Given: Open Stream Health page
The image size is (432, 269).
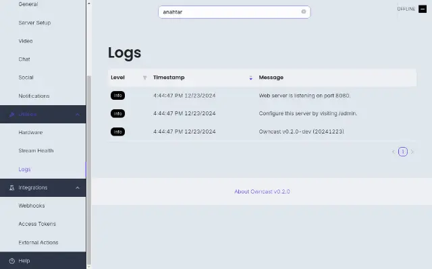Looking at the screenshot, I should click(x=36, y=151).
